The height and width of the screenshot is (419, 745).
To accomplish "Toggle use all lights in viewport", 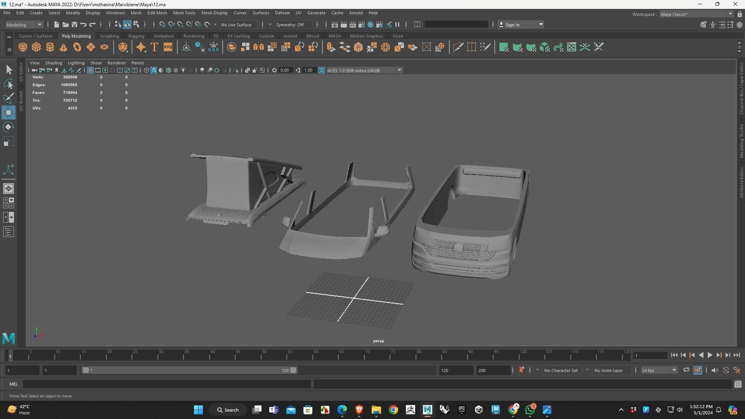I will (x=183, y=70).
